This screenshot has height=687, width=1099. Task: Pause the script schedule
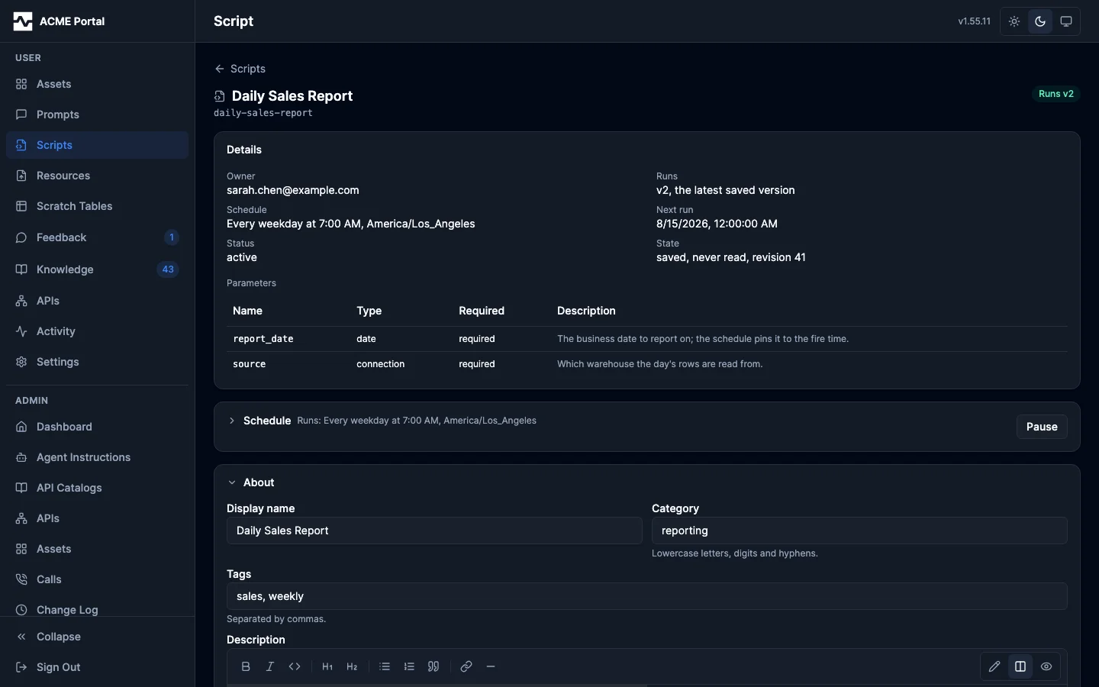(x=1042, y=427)
